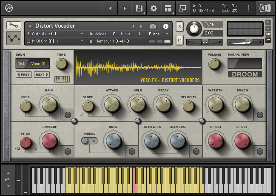Image resolution: width=276 pixels, height=196 pixels.
Task: Toggle the HP/LP CUT filter on/off LED button
Action: point(260,151)
